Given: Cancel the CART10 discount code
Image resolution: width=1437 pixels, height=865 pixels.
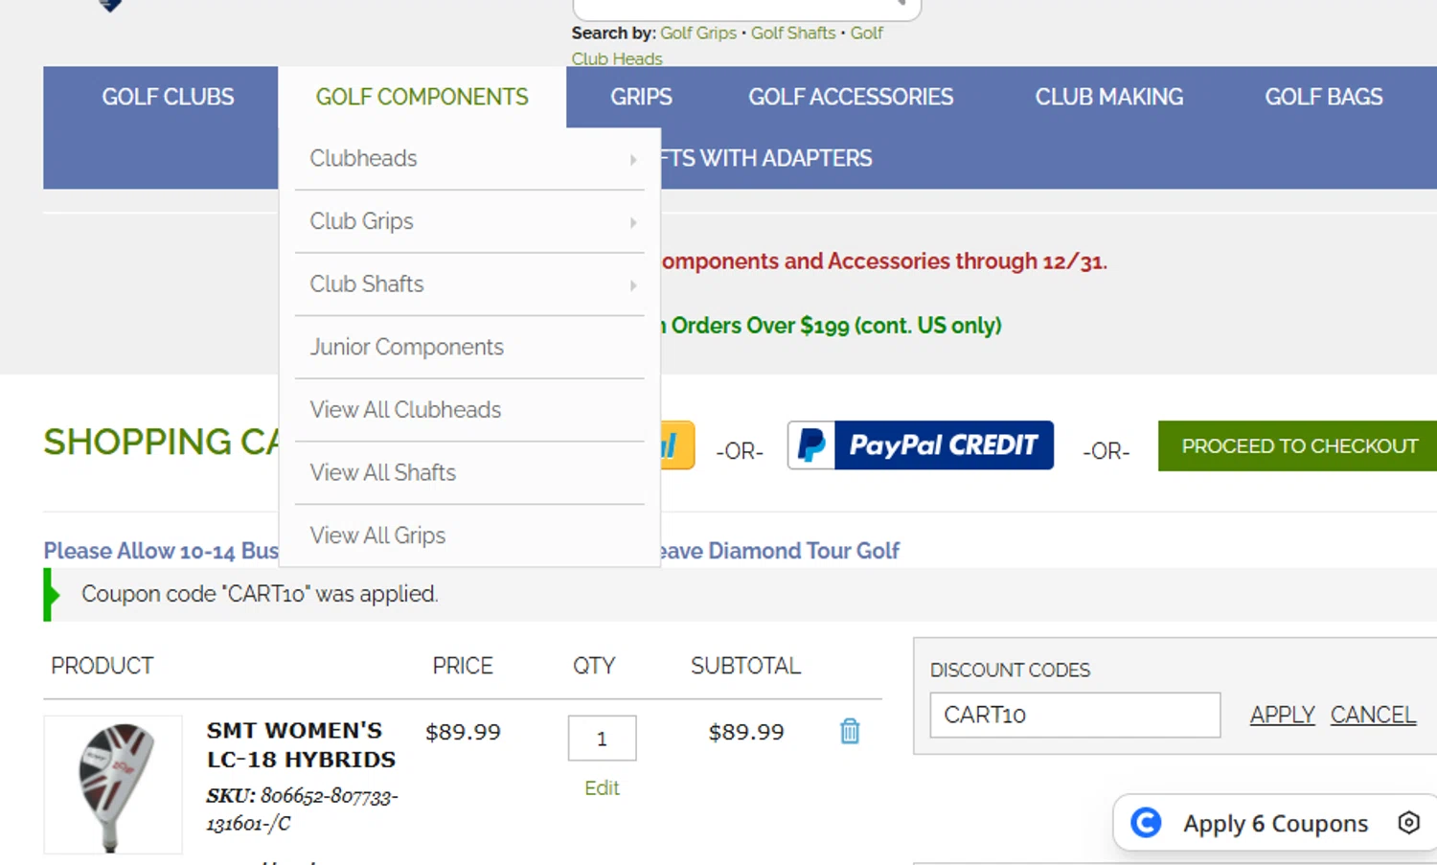Looking at the screenshot, I should 1373,715.
